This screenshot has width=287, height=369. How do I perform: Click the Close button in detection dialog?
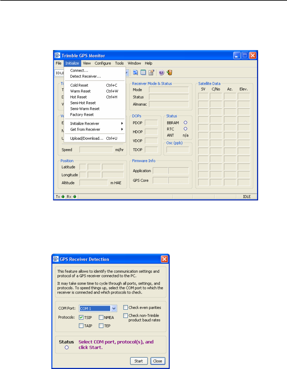(158, 361)
